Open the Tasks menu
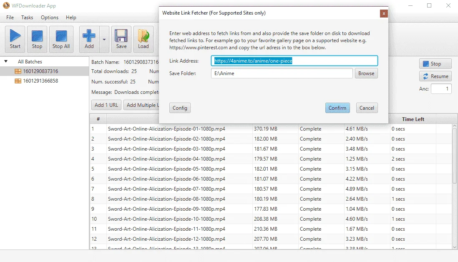This screenshot has width=458, height=262. (x=27, y=18)
